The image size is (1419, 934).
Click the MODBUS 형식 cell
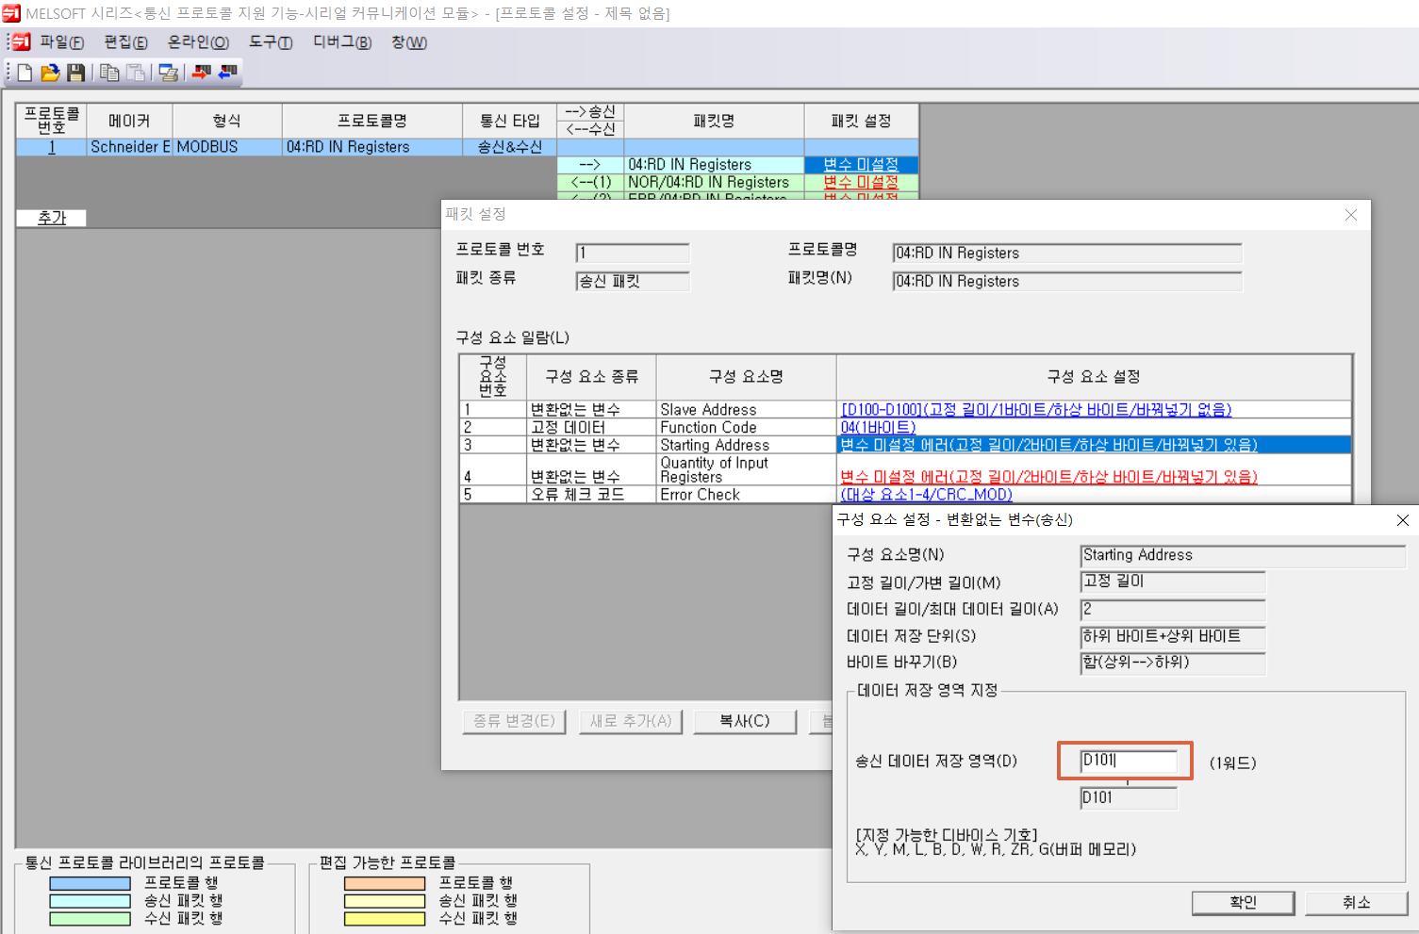tap(227, 147)
